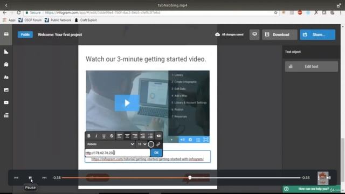Screen dimensions: 345x194
Task: Open the 'How can we help you?' widget
Action: coord(312,189)
